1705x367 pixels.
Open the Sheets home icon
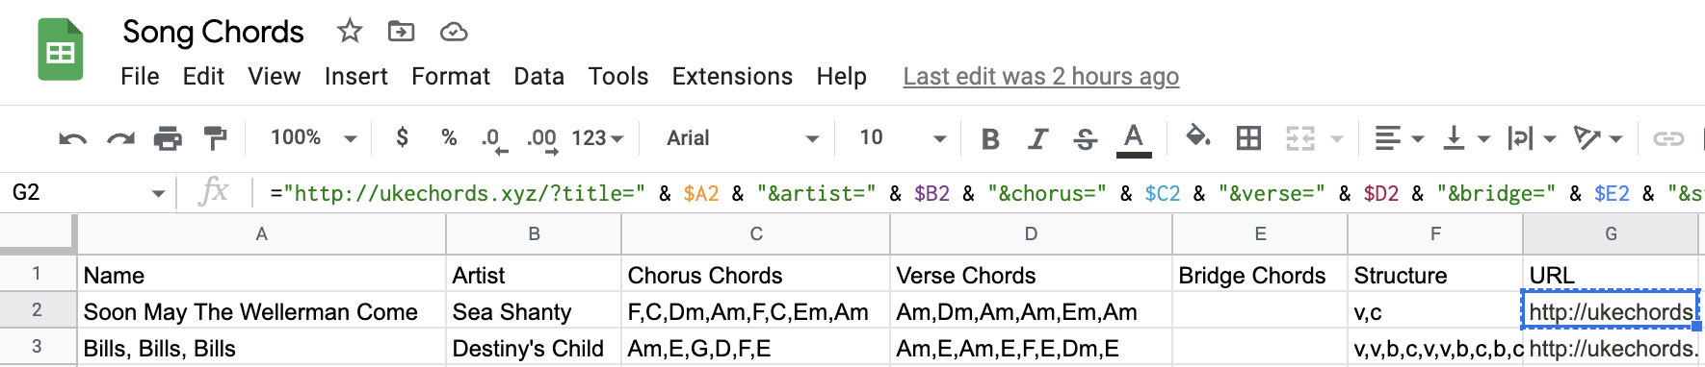(61, 50)
